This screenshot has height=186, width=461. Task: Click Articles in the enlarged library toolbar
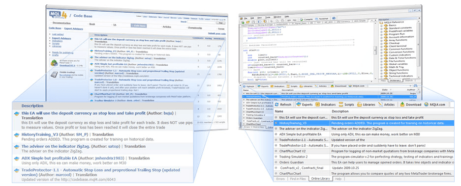tap(387, 105)
